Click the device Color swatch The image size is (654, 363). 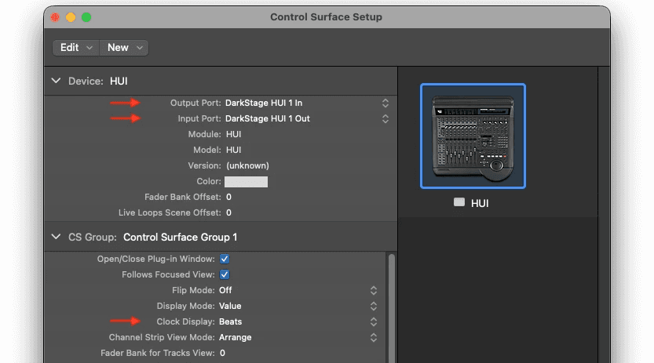(246, 182)
